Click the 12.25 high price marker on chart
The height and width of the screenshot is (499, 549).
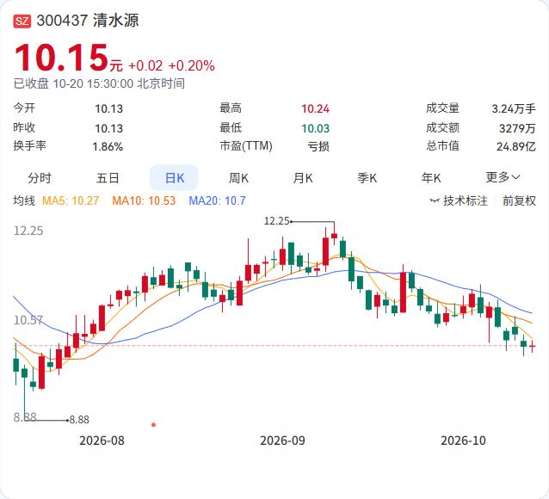click(276, 221)
